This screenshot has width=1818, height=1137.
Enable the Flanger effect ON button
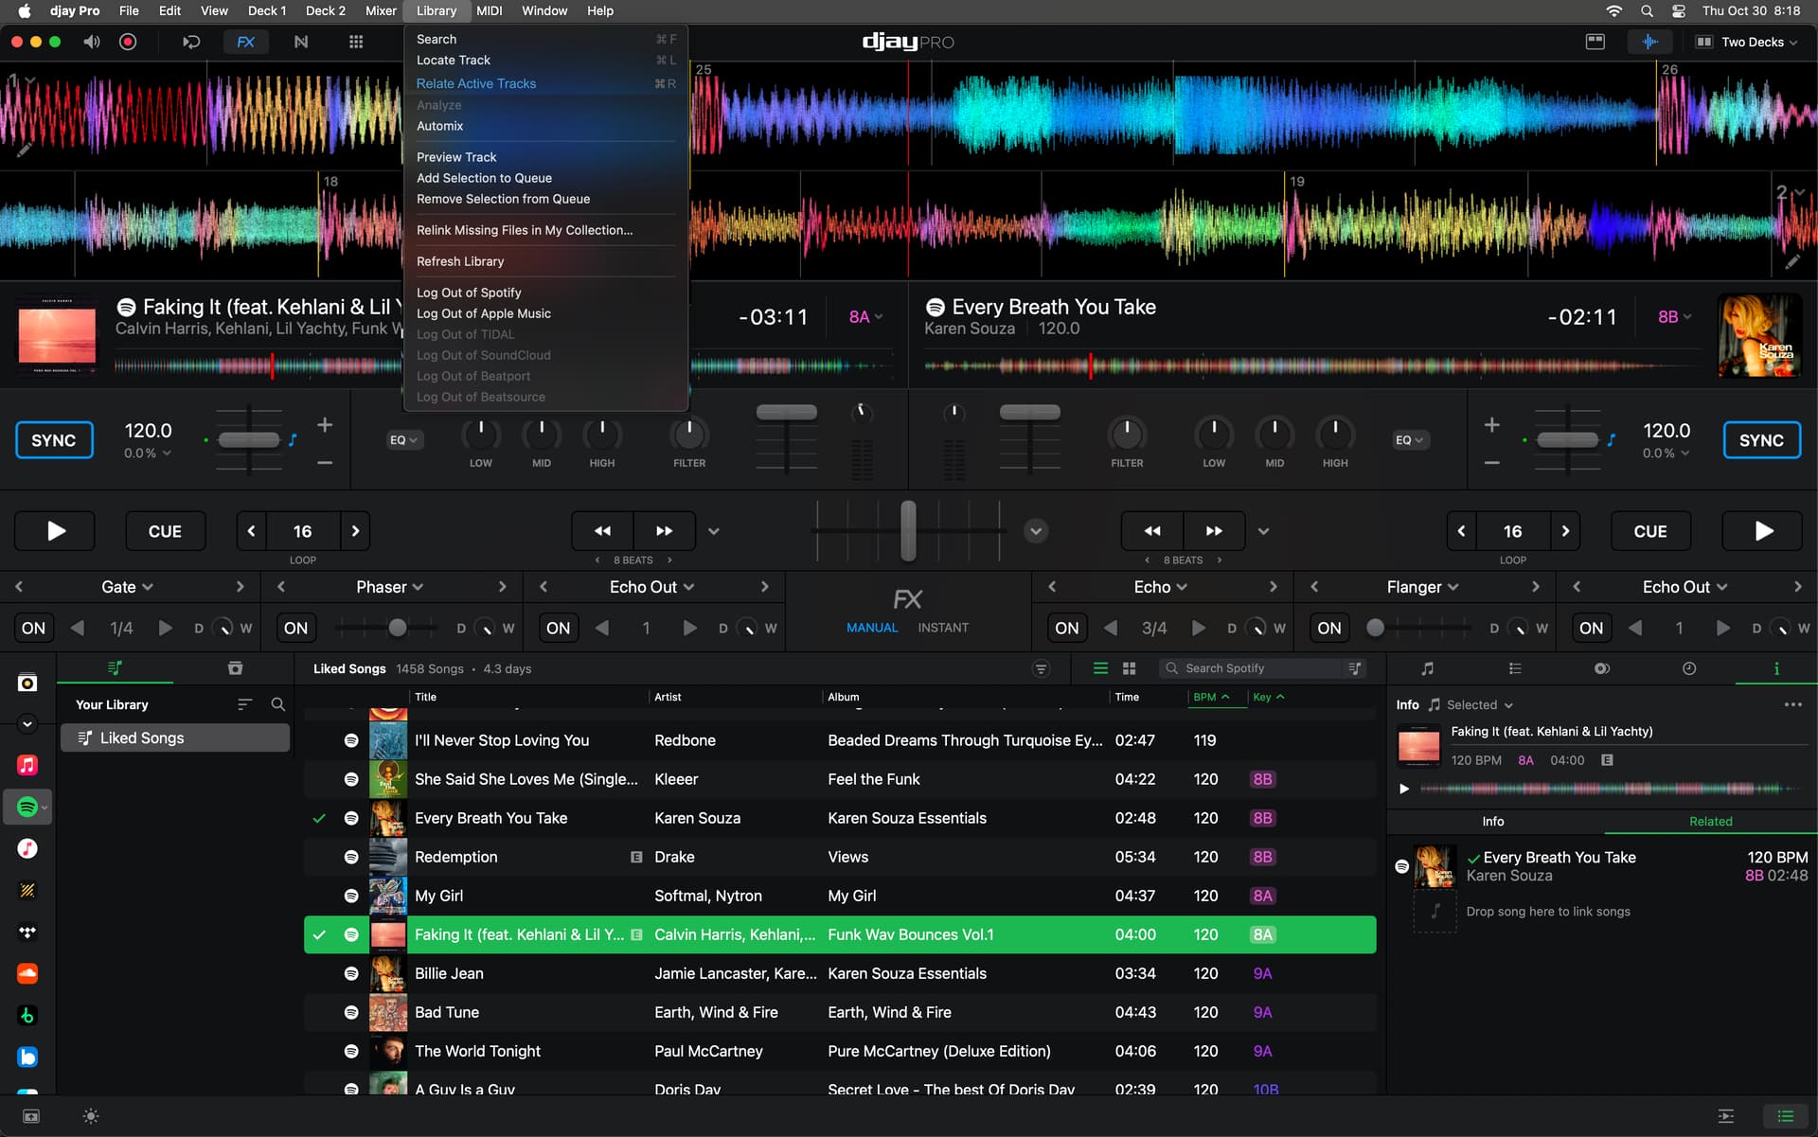1328,628
